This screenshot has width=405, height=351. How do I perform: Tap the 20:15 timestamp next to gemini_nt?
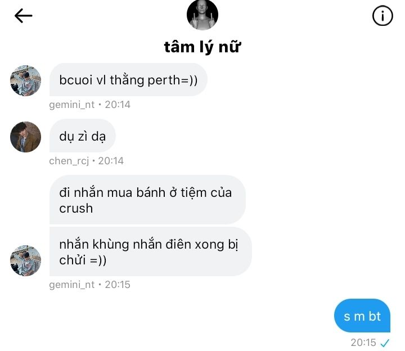click(118, 285)
